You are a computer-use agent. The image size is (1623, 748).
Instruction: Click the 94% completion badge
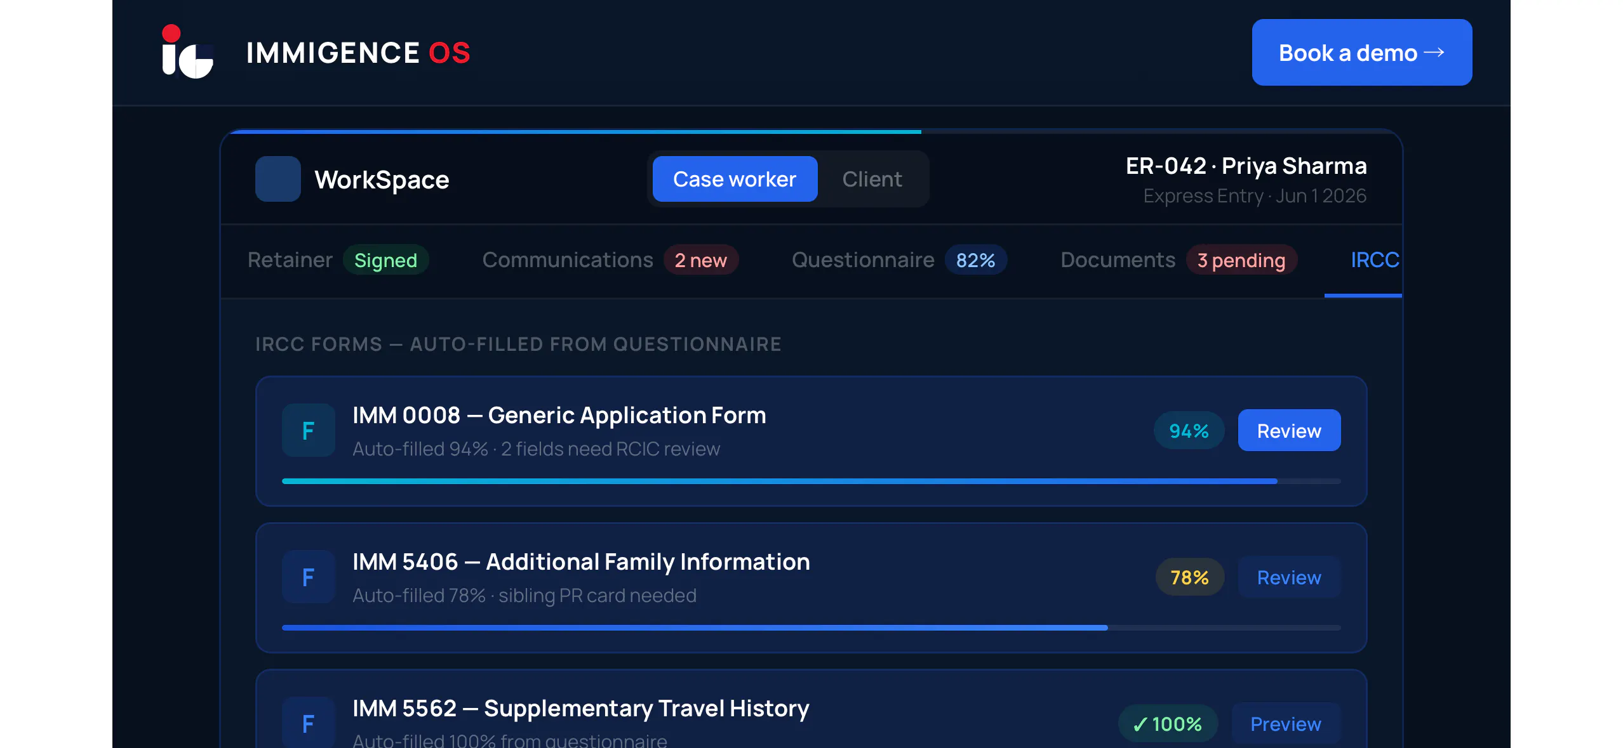click(x=1189, y=431)
